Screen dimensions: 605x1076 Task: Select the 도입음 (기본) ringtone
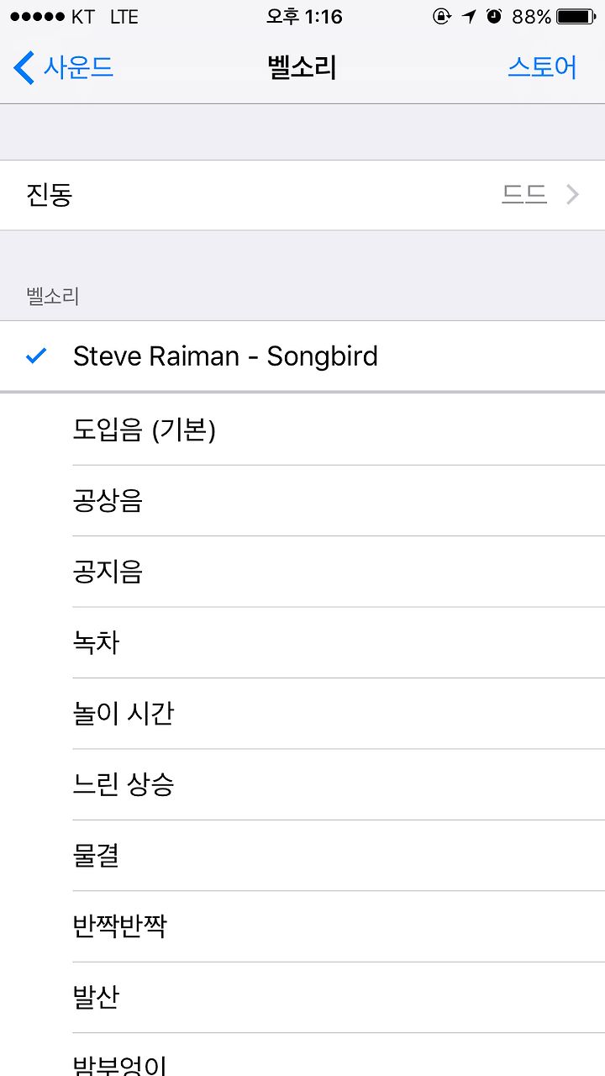[302, 430]
